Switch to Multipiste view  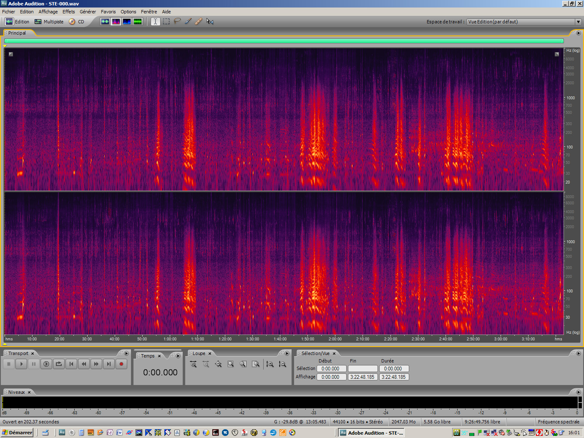click(x=49, y=22)
